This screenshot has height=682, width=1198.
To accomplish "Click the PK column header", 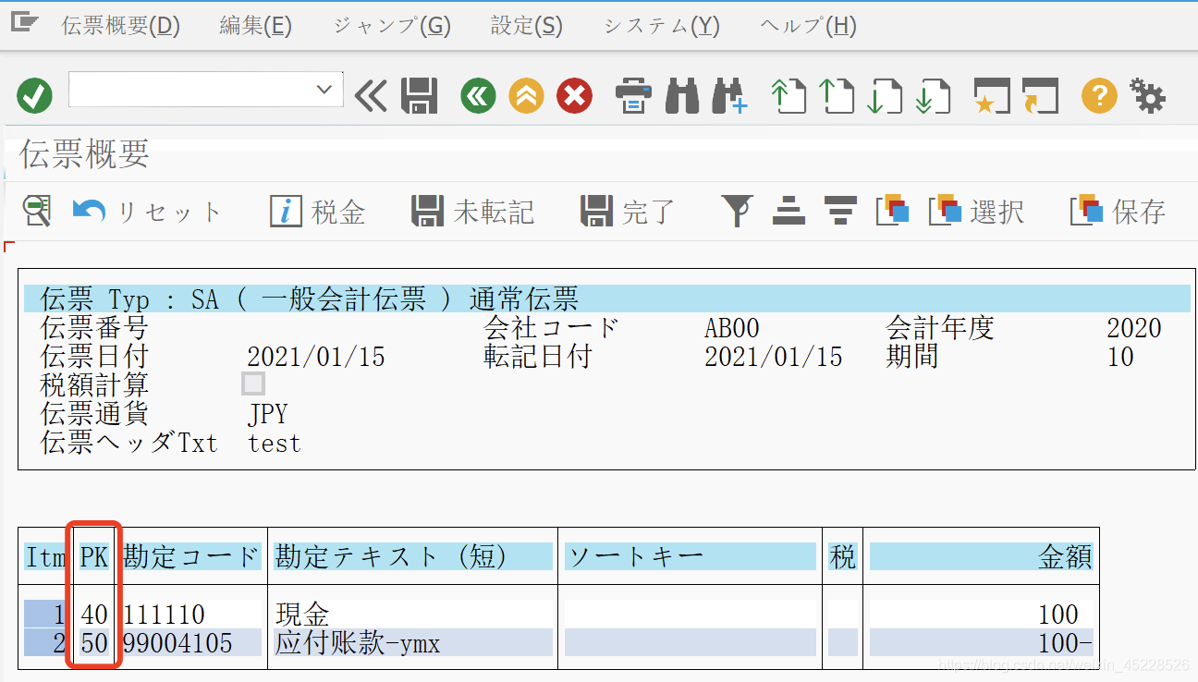I will coord(94,556).
